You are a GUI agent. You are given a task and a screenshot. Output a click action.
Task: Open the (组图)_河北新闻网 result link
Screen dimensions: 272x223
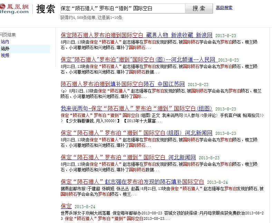[x=137, y=133]
